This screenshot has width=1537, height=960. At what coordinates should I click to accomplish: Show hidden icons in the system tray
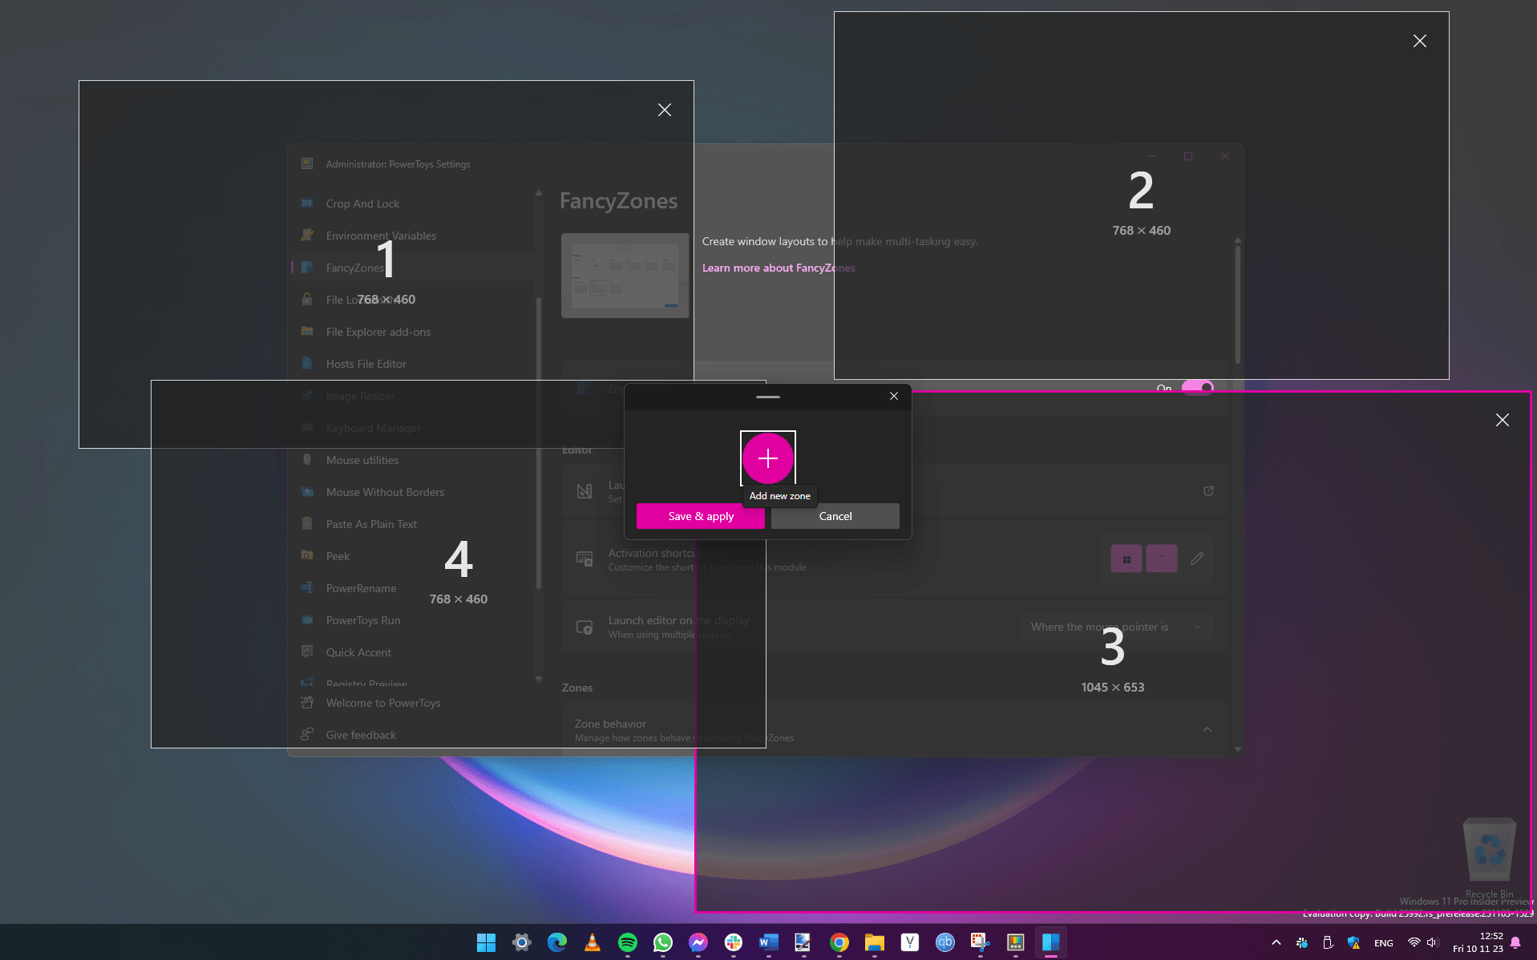[1275, 942]
